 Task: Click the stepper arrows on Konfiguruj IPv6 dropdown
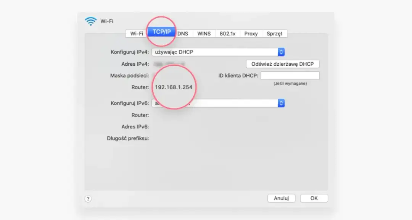pyautogui.click(x=281, y=103)
